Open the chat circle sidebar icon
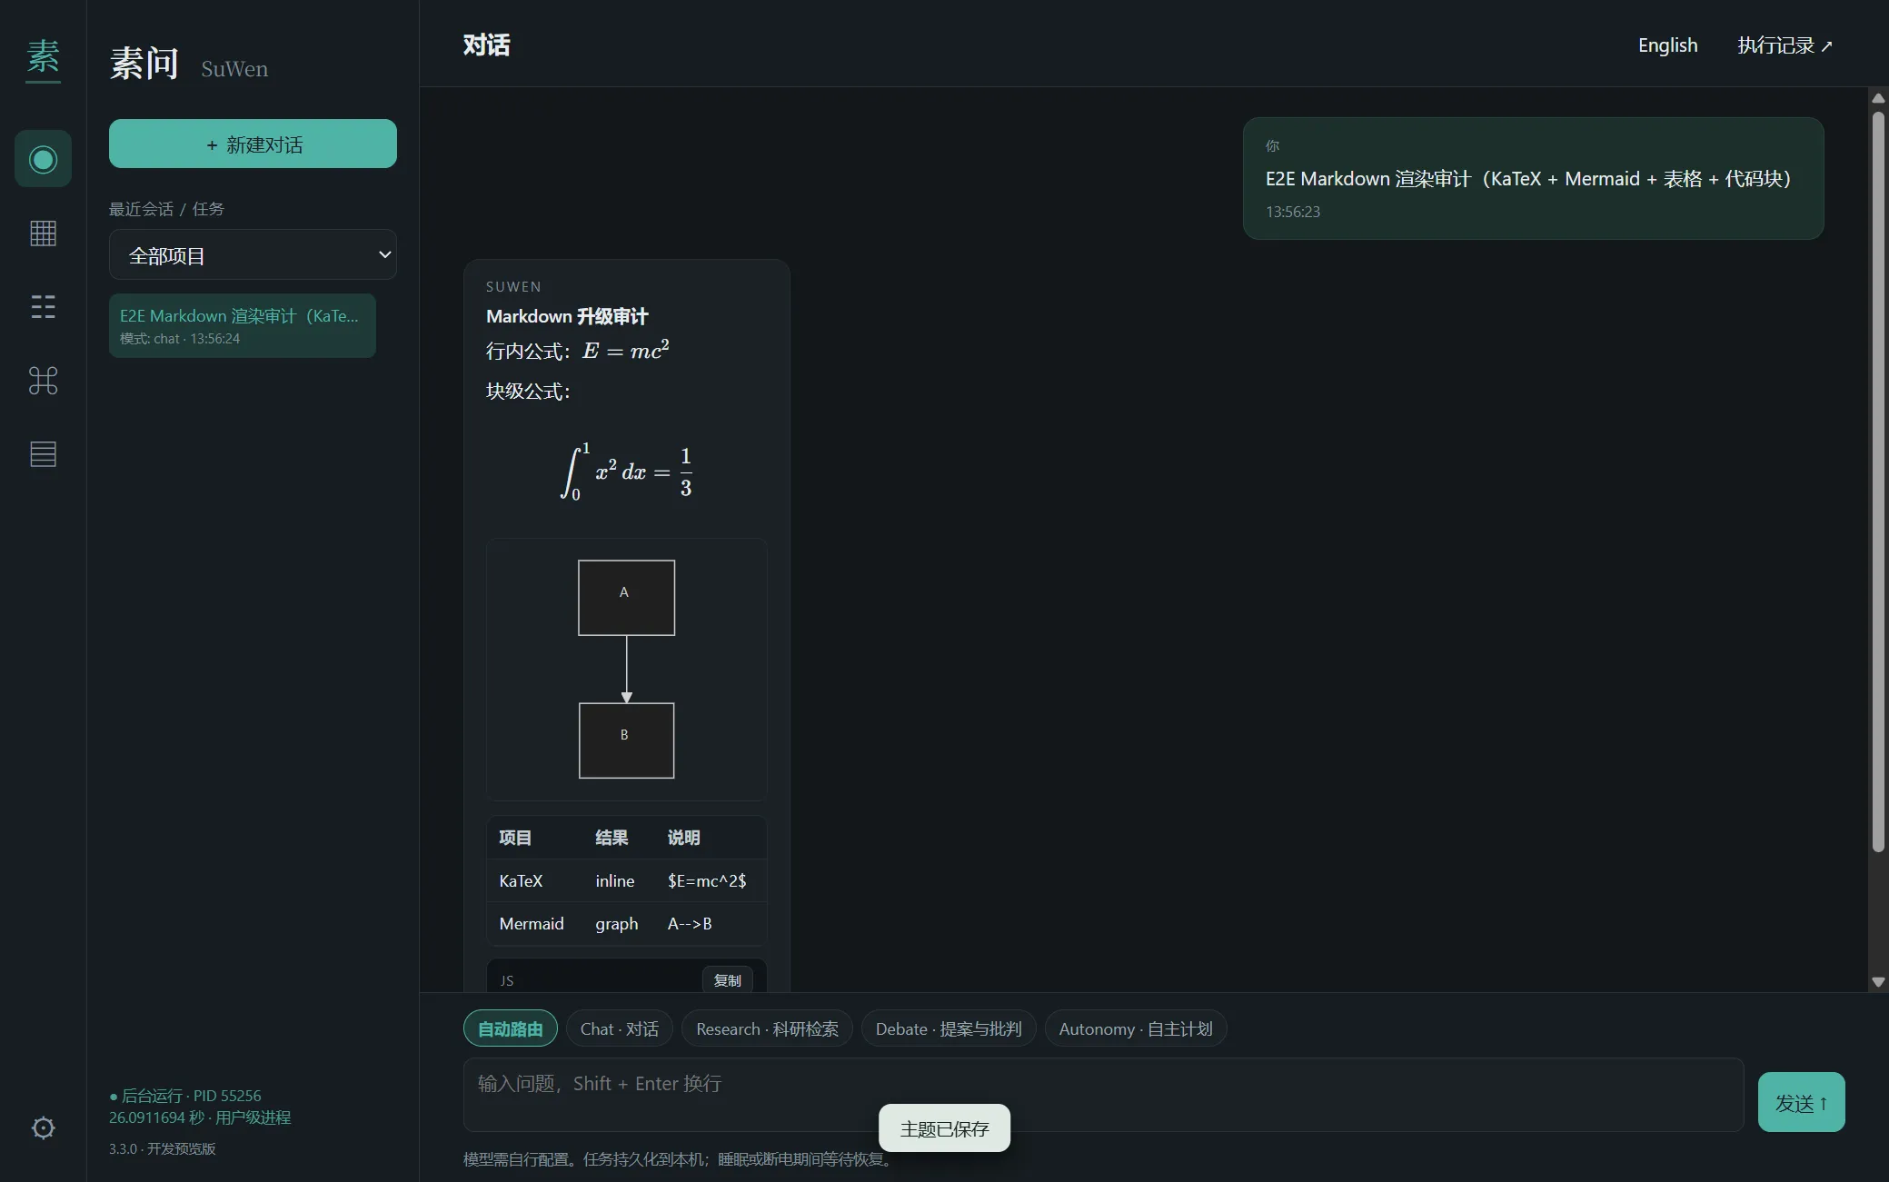This screenshot has width=1889, height=1182. point(43,159)
